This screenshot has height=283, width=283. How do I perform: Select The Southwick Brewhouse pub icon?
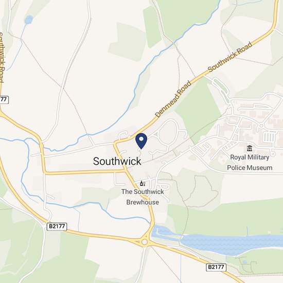pos(143,183)
